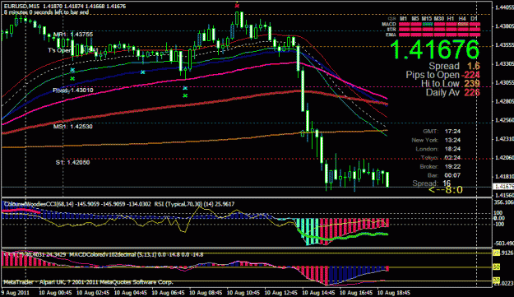Click the yellow <--8:0 countdown label
514x297 pixels.
[x=446, y=190]
